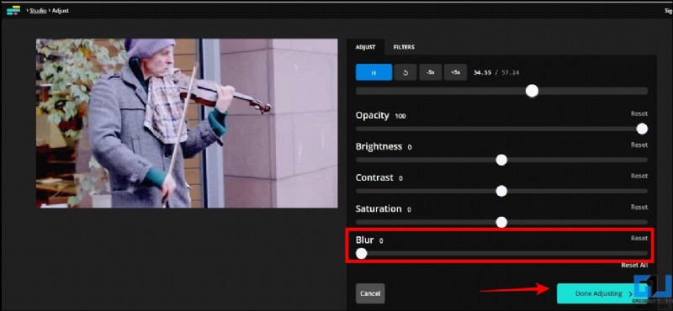Open the Studio breadcrumb link
The height and width of the screenshot is (311, 673).
pos(38,10)
